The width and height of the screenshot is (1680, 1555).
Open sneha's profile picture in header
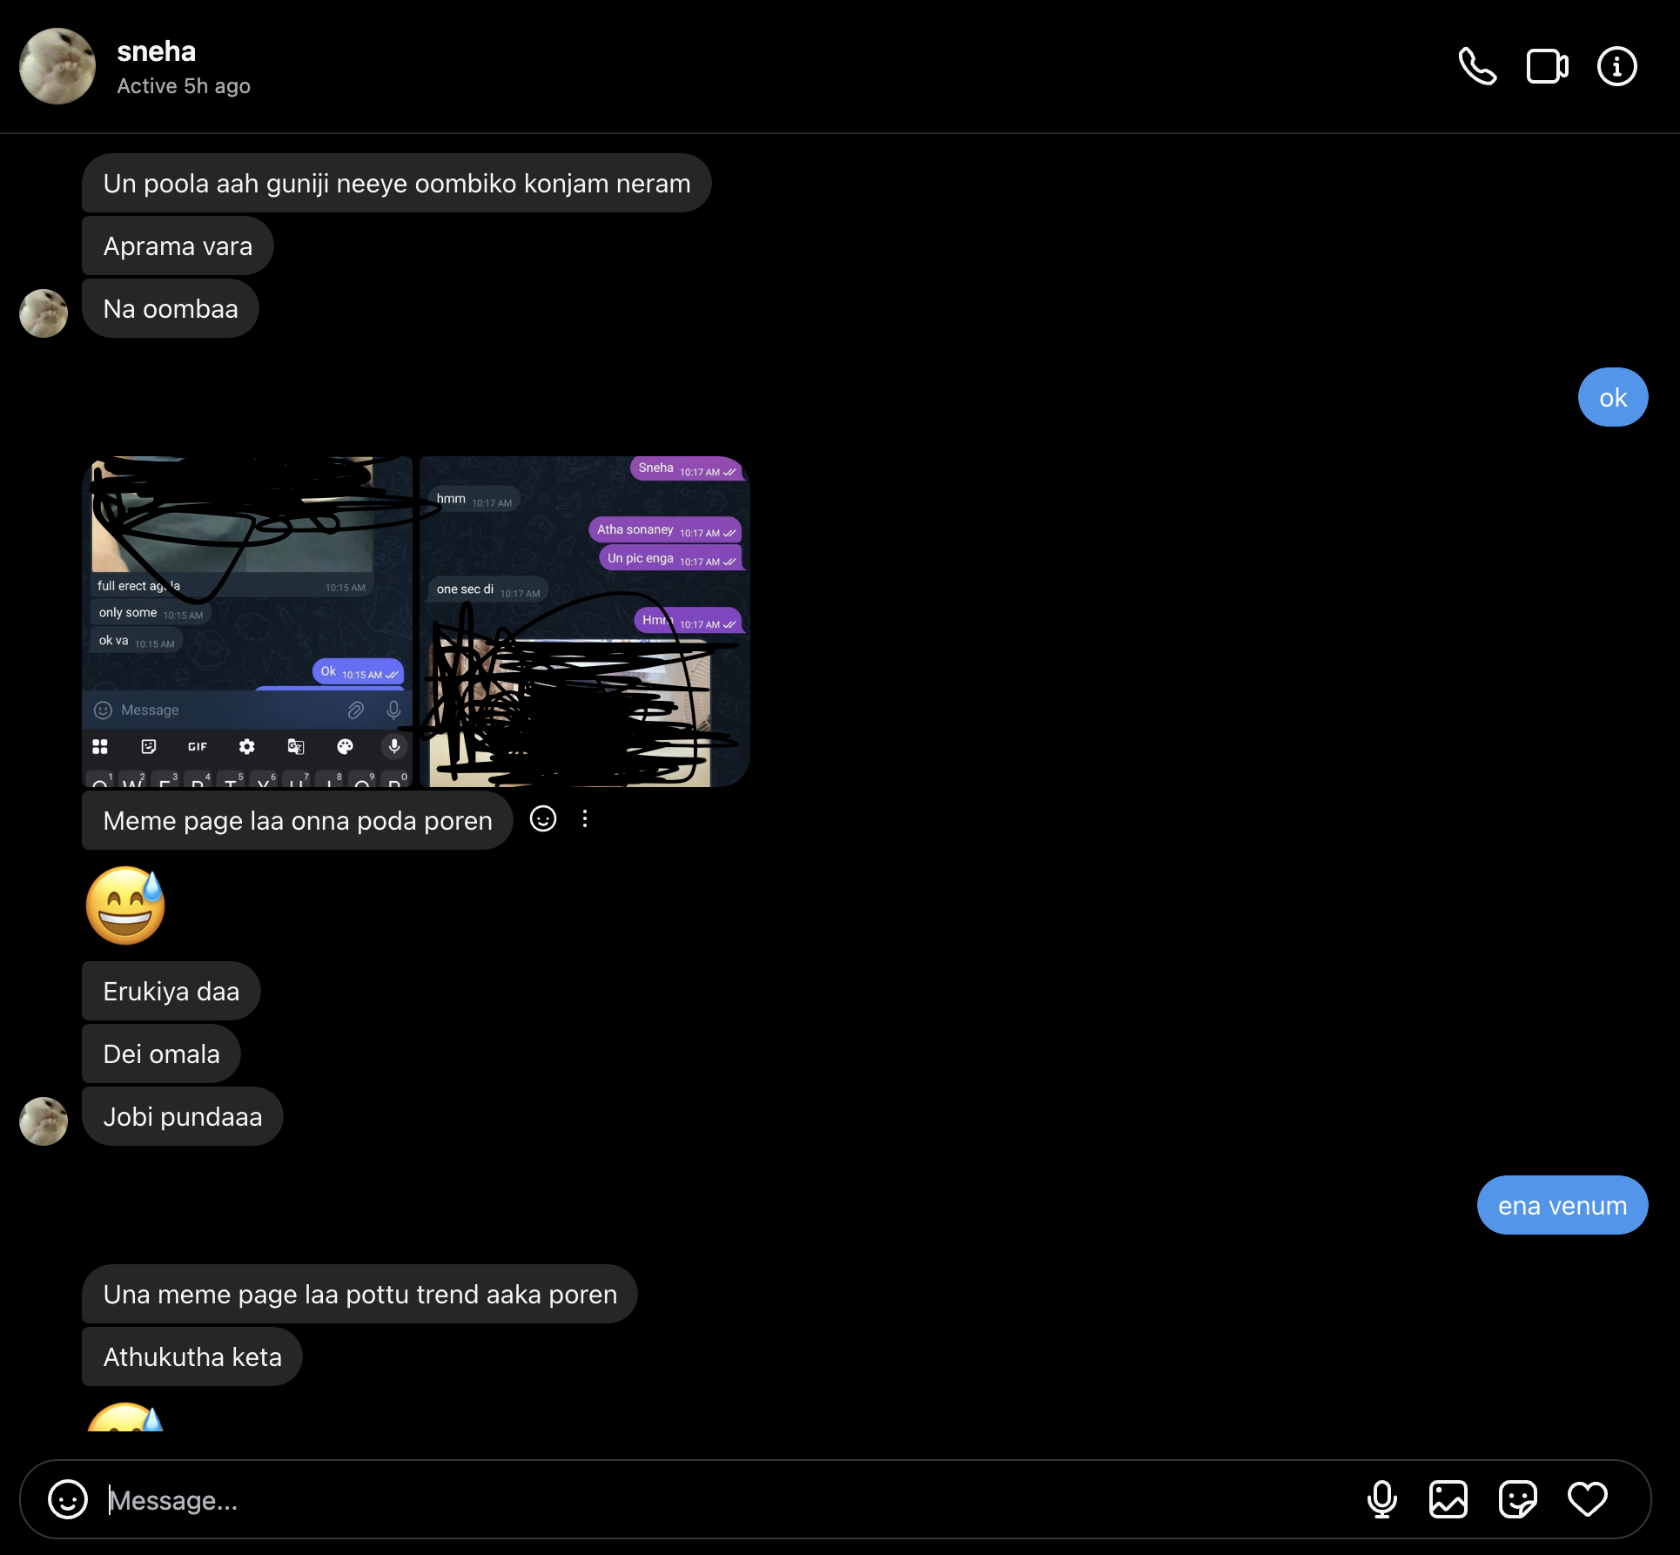(x=57, y=66)
